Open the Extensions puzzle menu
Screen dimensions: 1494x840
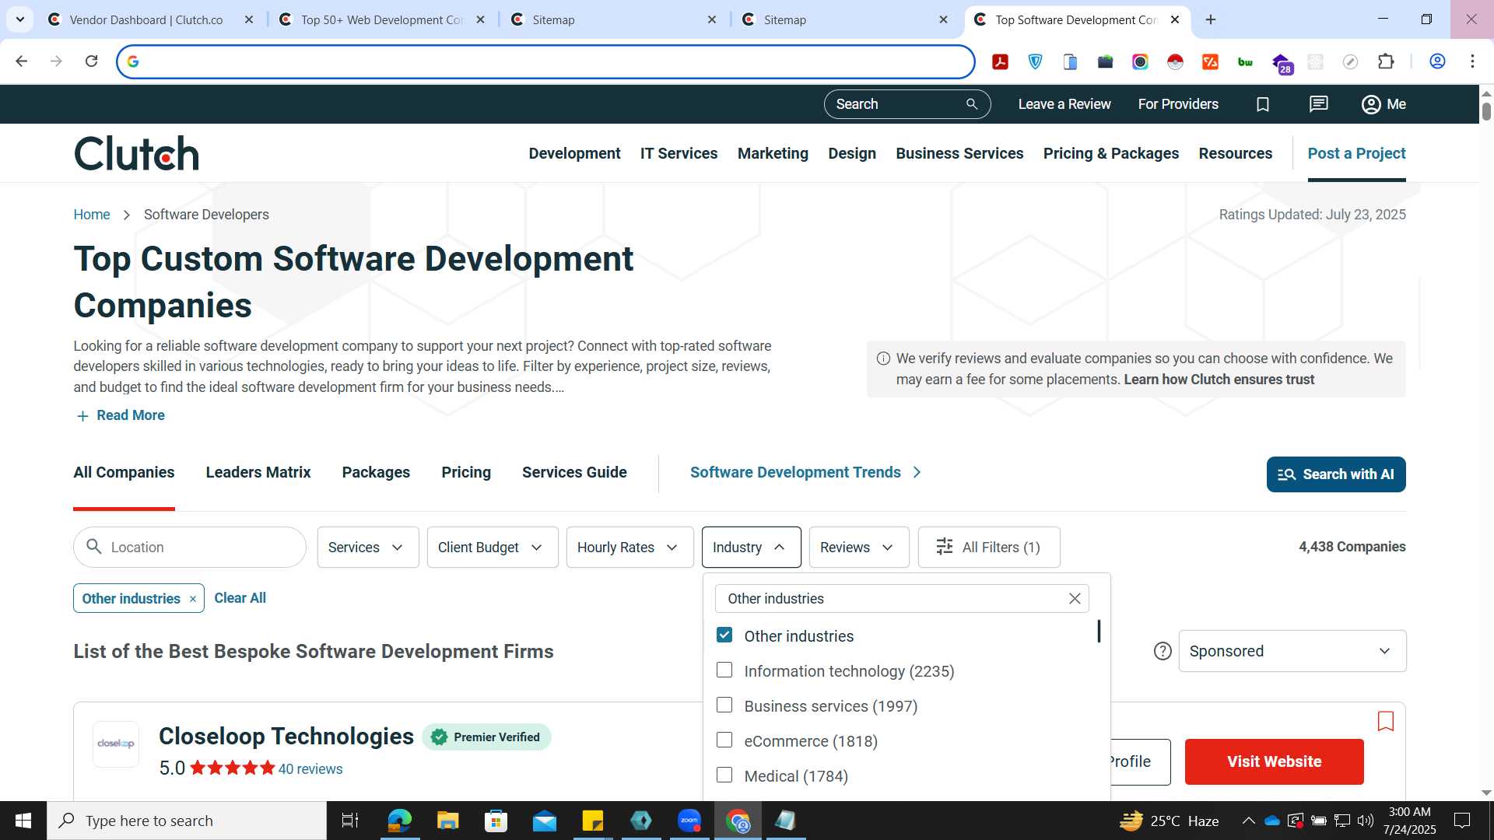pyautogui.click(x=1386, y=61)
